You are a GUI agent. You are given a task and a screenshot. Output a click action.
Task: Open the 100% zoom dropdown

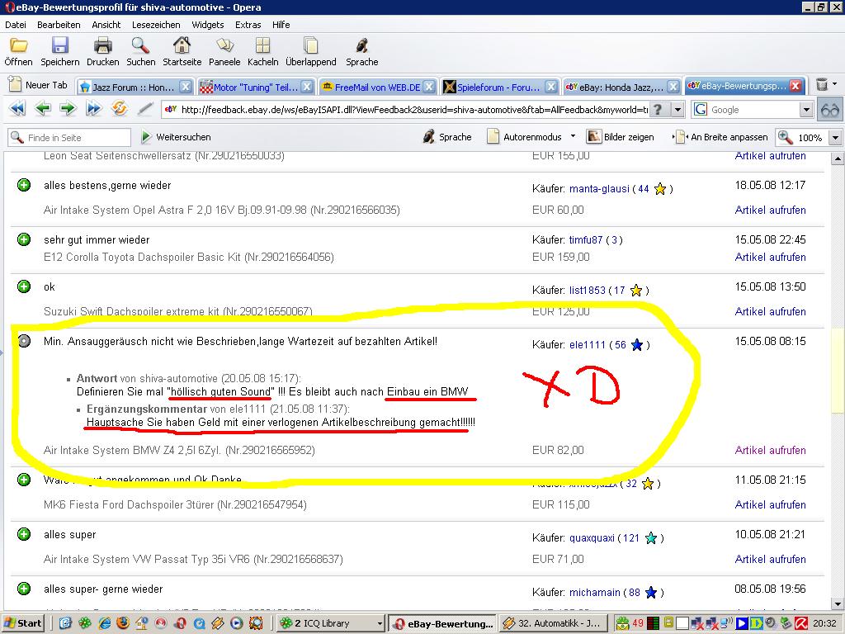pos(834,138)
